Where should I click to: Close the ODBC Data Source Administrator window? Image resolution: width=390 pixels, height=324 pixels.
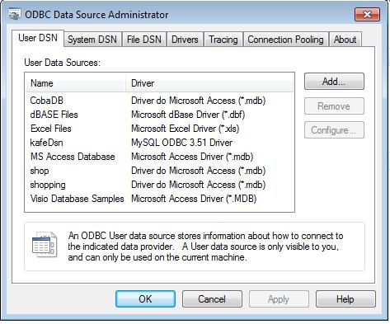(x=367, y=14)
